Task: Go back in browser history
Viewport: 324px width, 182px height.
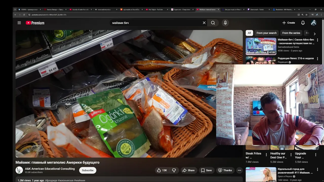Action: 15,15
